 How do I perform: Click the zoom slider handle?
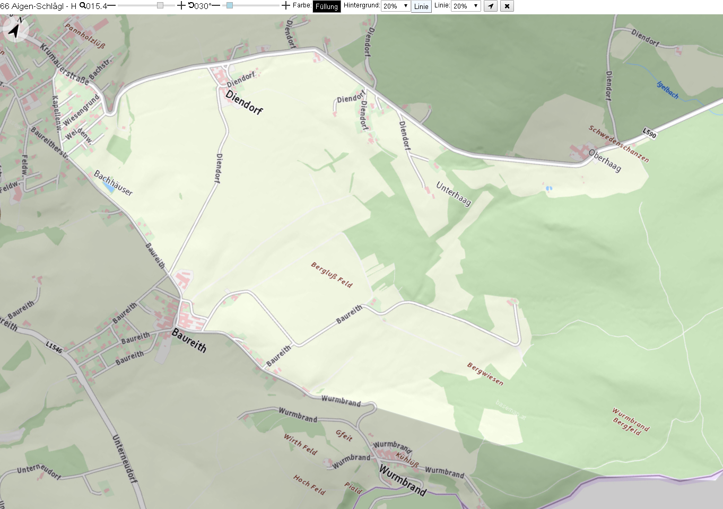(x=160, y=5)
